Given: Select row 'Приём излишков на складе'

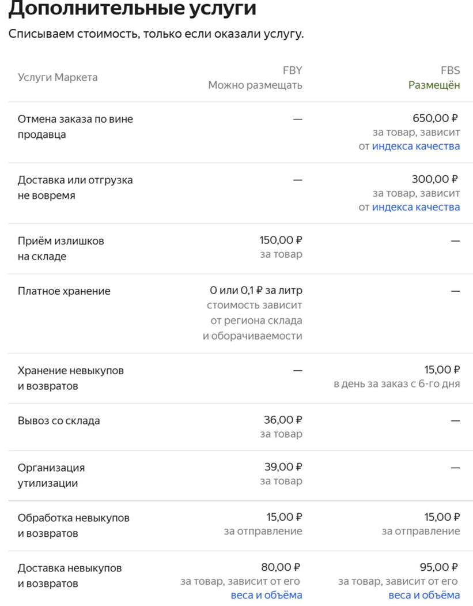Looking at the screenshot, I should pyautogui.click(x=60, y=249).
